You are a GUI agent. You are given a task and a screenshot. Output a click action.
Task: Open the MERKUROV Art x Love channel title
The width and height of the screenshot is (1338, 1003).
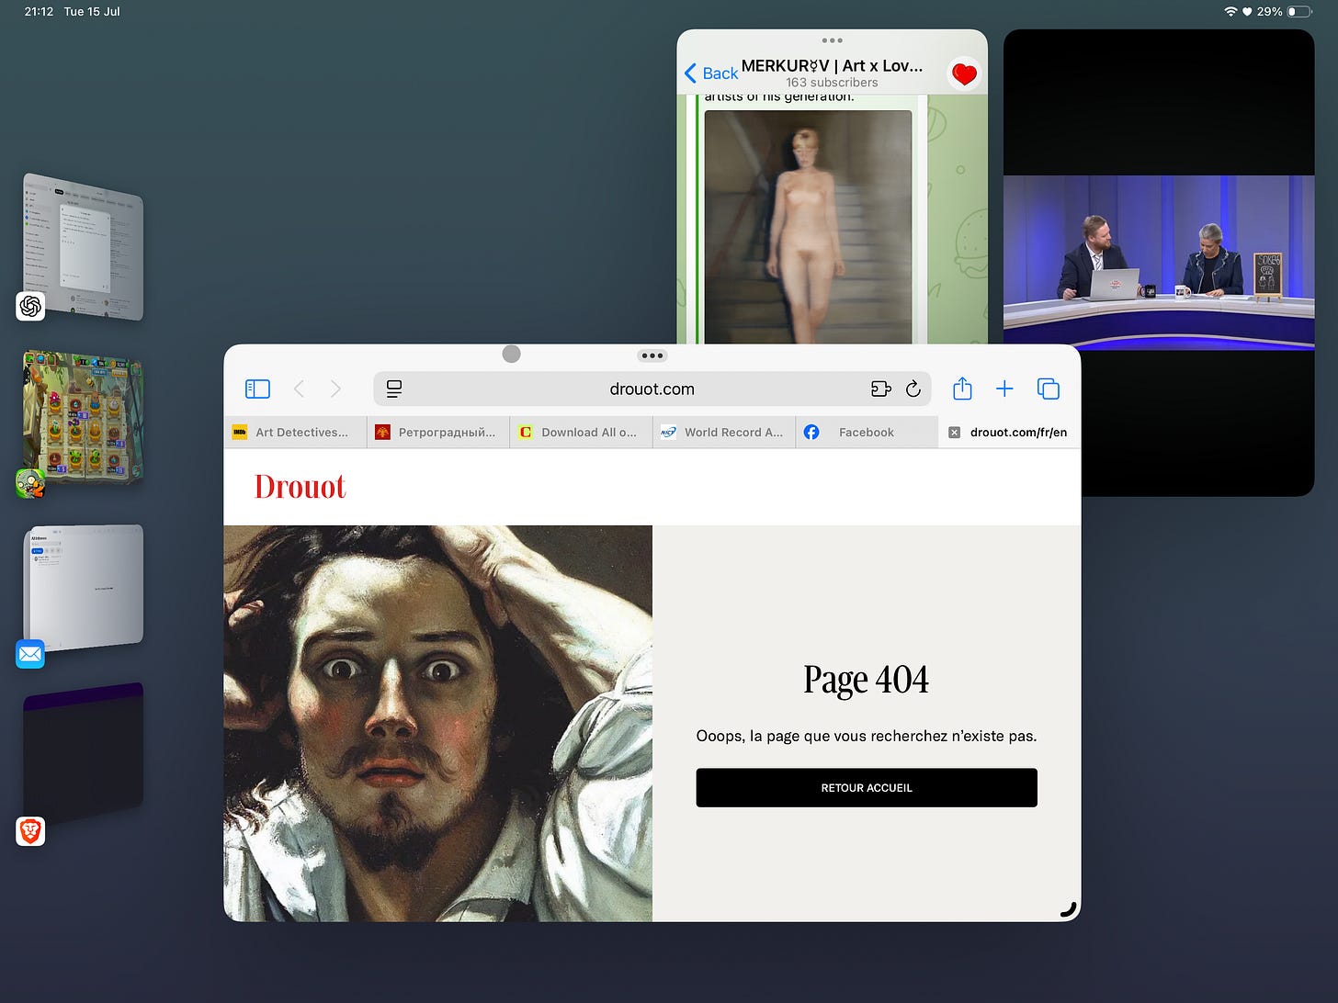coord(832,66)
